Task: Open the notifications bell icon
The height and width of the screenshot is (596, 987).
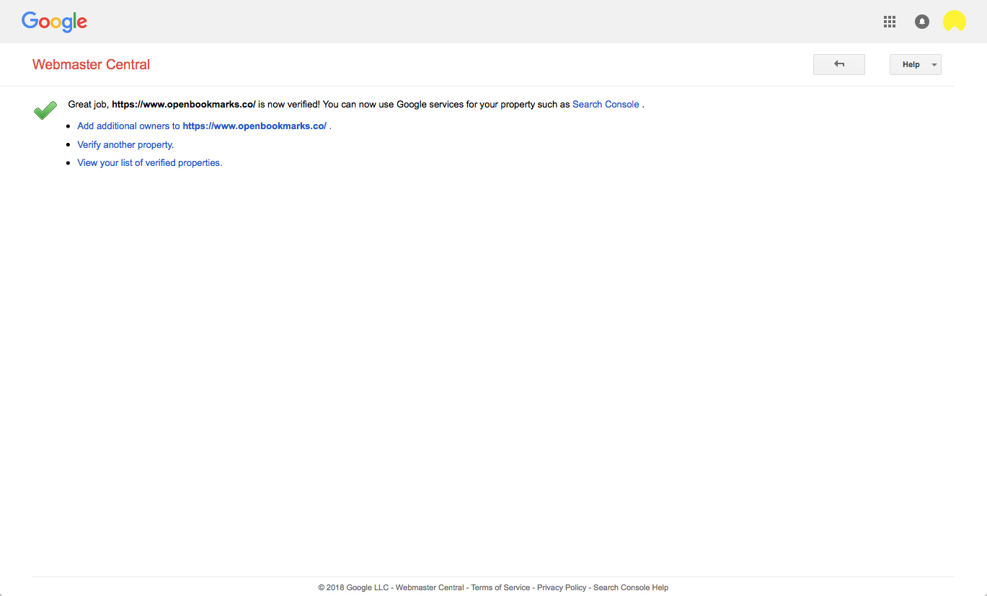Action: point(922,22)
